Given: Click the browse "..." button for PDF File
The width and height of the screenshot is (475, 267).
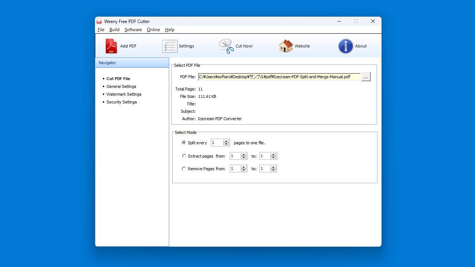Looking at the screenshot, I should (x=366, y=77).
